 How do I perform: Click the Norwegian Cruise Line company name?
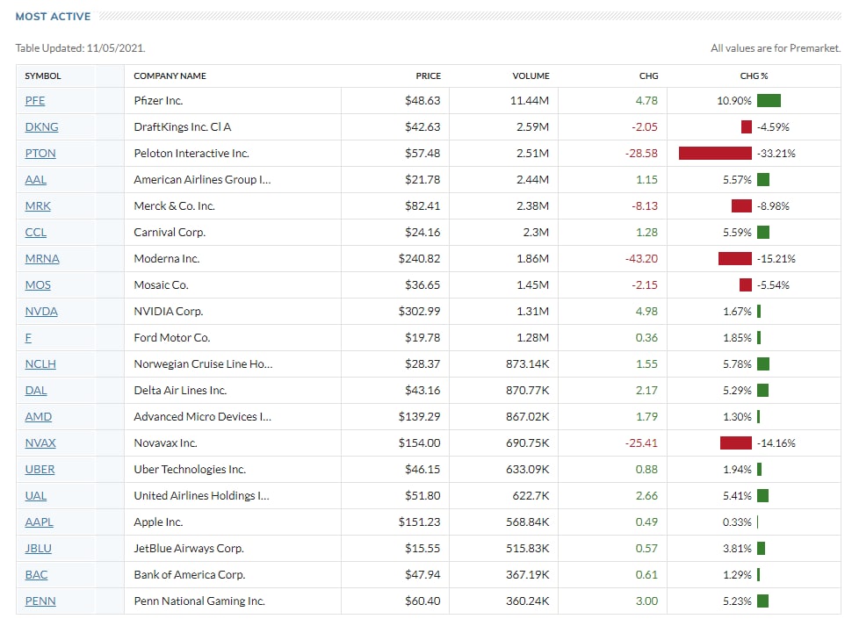click(203, 363)
